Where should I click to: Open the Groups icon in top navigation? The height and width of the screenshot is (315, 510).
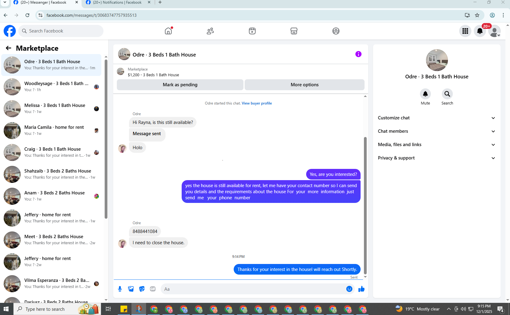[x=336, y=31]
